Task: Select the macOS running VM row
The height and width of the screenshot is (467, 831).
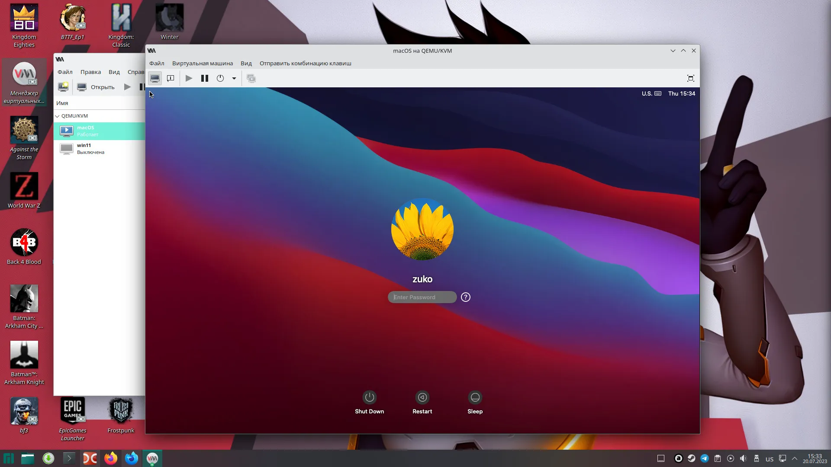Action: [100, 131]
